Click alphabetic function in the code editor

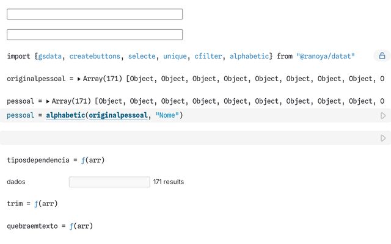[x=65, y=115]
